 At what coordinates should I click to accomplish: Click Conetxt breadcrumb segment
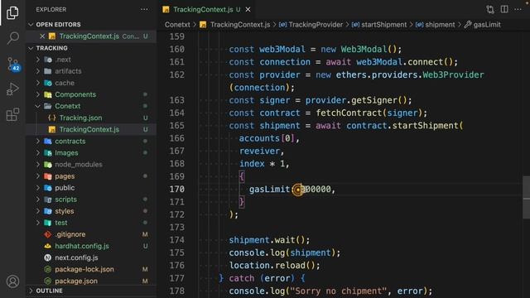(x=177, y=25)
